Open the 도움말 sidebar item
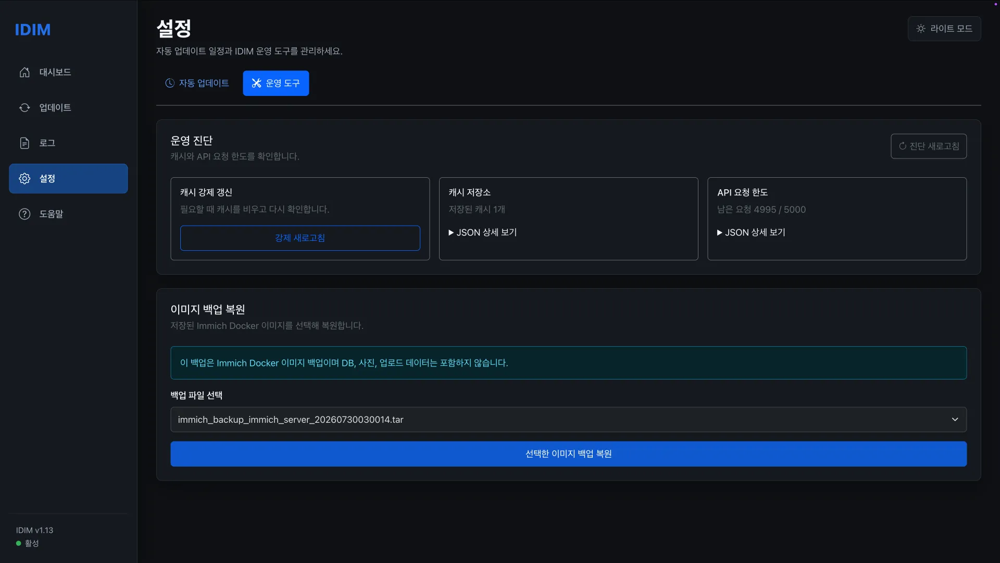This screenshot has height=563, width=1000. 68,214
